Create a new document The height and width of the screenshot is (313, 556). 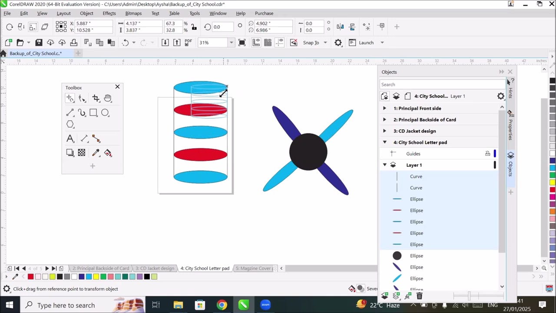tap(8, 43)
